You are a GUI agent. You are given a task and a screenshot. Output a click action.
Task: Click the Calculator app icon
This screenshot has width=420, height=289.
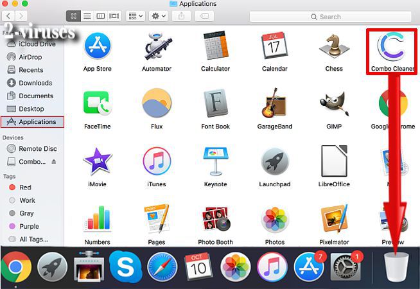point(216,46)
